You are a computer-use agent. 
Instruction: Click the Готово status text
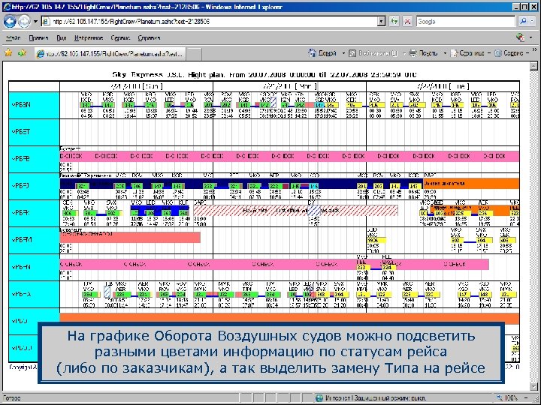point(11,398)
